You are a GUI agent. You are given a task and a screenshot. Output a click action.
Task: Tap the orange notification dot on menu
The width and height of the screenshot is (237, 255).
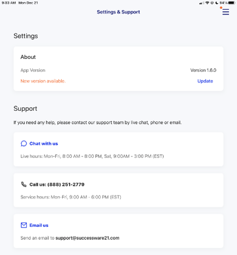221,7
